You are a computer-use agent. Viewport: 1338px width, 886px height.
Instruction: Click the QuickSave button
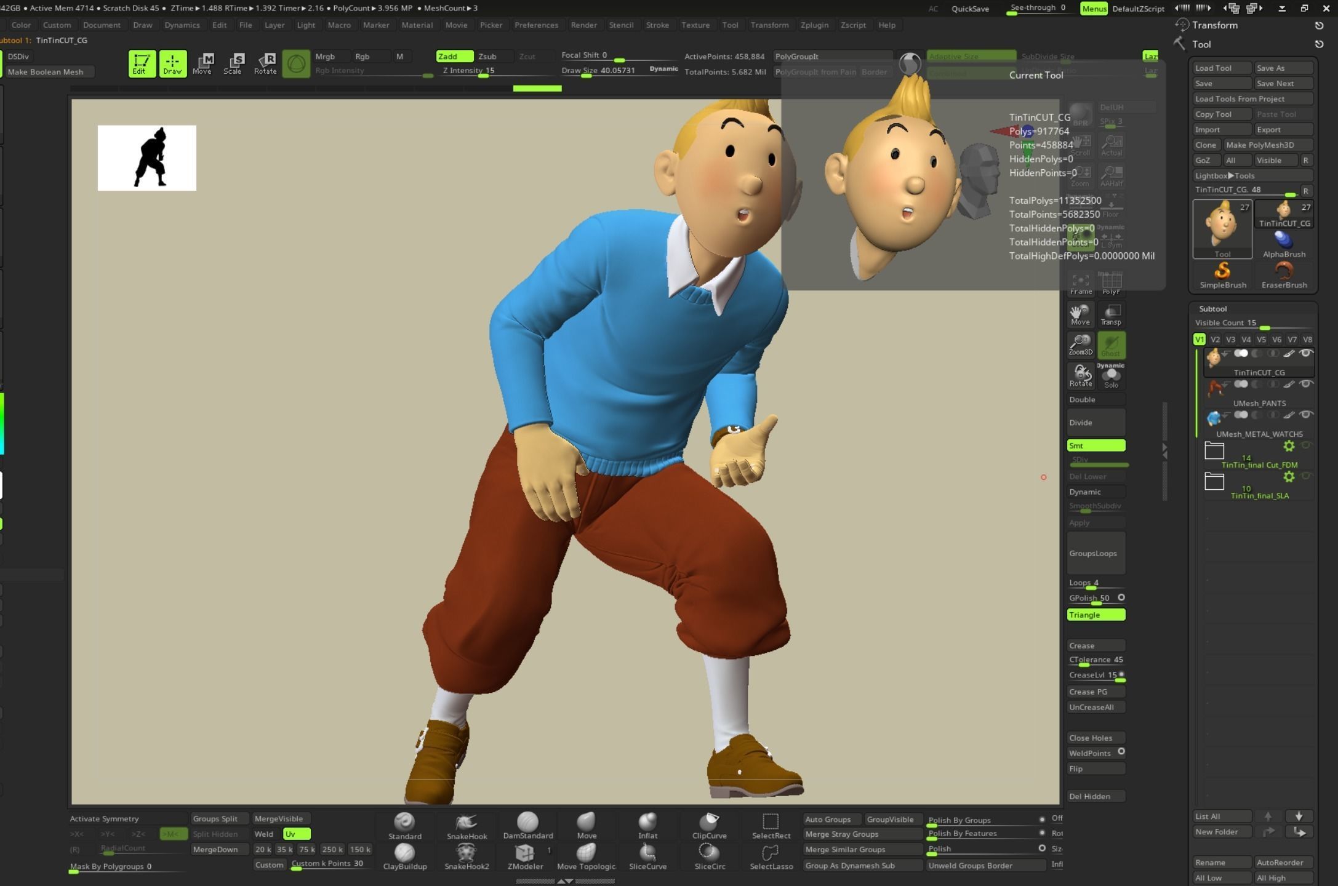(x=970, y=9)
